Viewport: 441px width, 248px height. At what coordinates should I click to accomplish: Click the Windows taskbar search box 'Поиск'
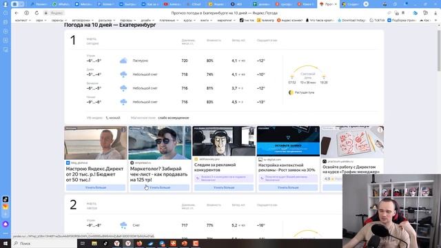[44, 243]
